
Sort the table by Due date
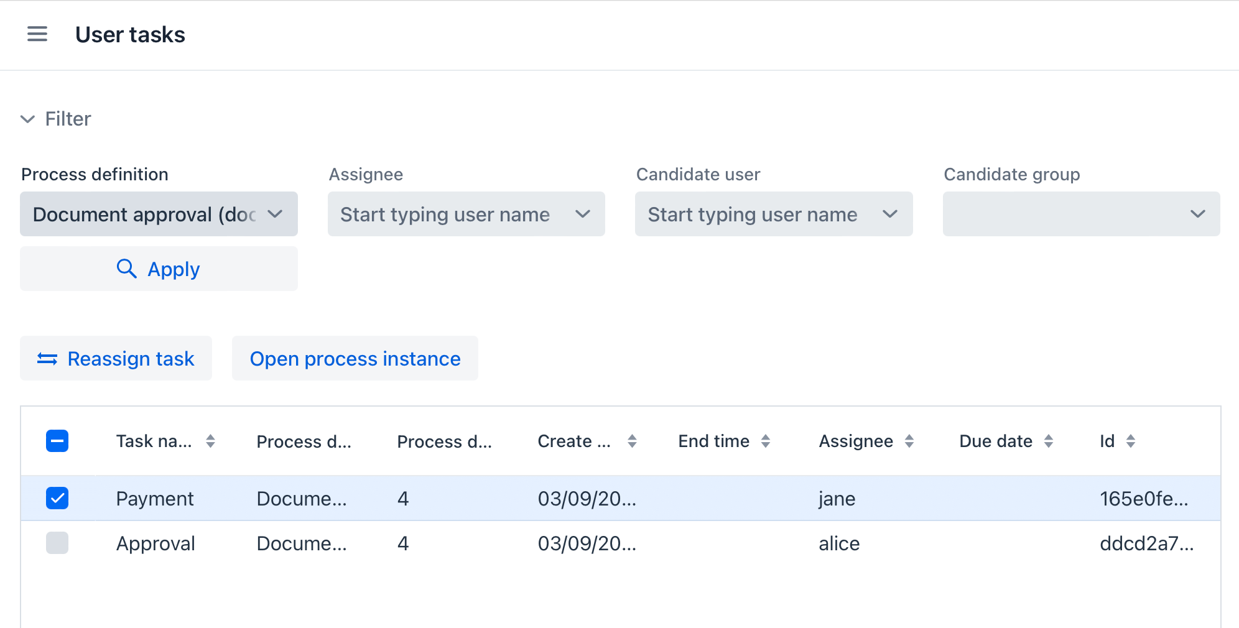[x=1049, y=441]
